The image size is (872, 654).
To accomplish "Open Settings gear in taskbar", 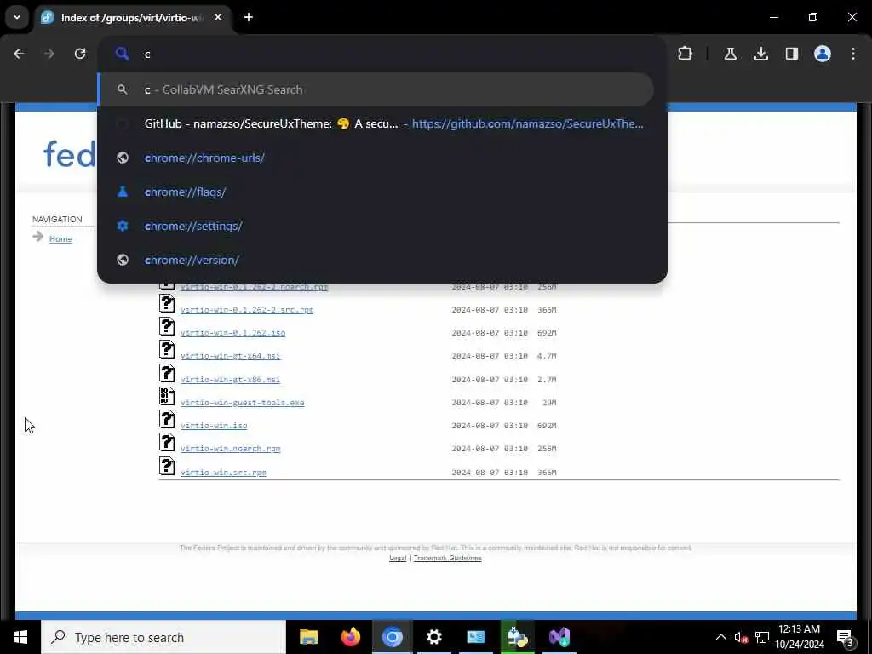I will (433, 637).
